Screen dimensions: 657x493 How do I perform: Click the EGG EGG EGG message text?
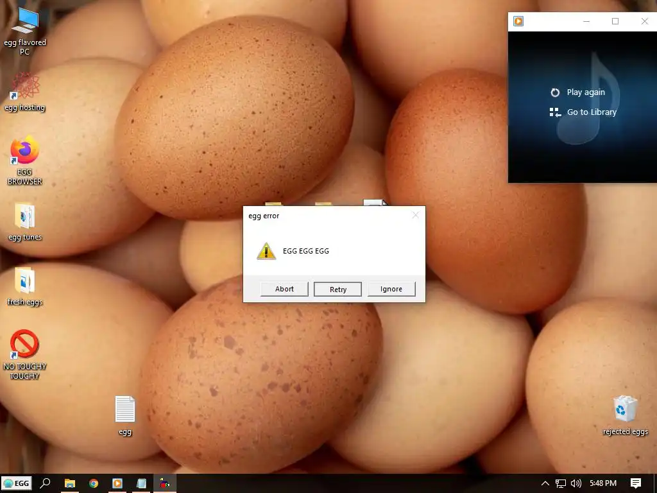tap(306, 251)
